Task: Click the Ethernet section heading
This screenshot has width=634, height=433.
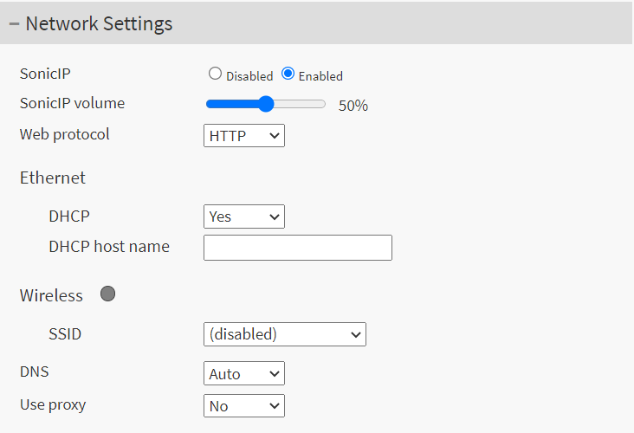Action: pyautogui.click(x=53, y=178)
